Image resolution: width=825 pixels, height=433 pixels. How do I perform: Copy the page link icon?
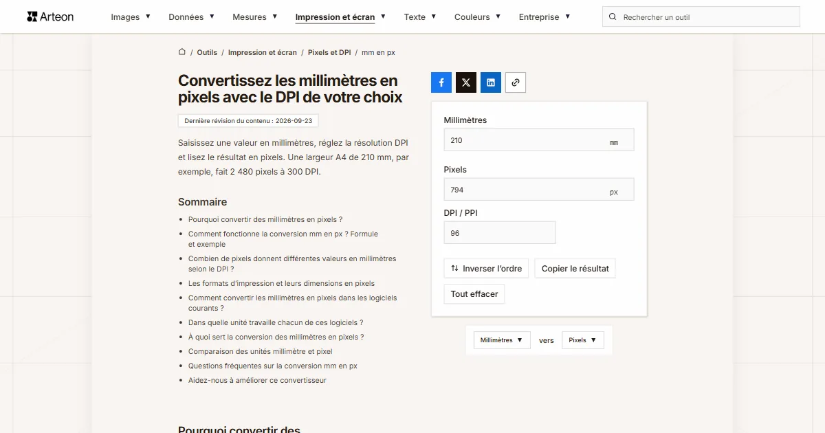pos(516,82)
